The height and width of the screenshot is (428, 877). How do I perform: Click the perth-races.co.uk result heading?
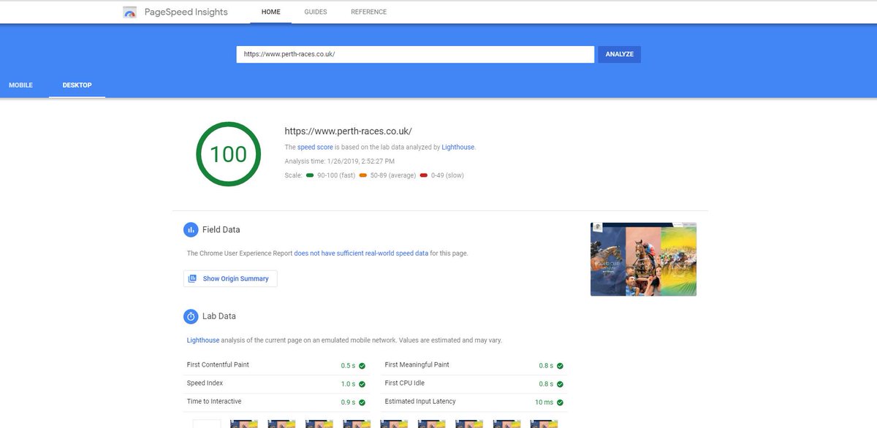(348, 131)
